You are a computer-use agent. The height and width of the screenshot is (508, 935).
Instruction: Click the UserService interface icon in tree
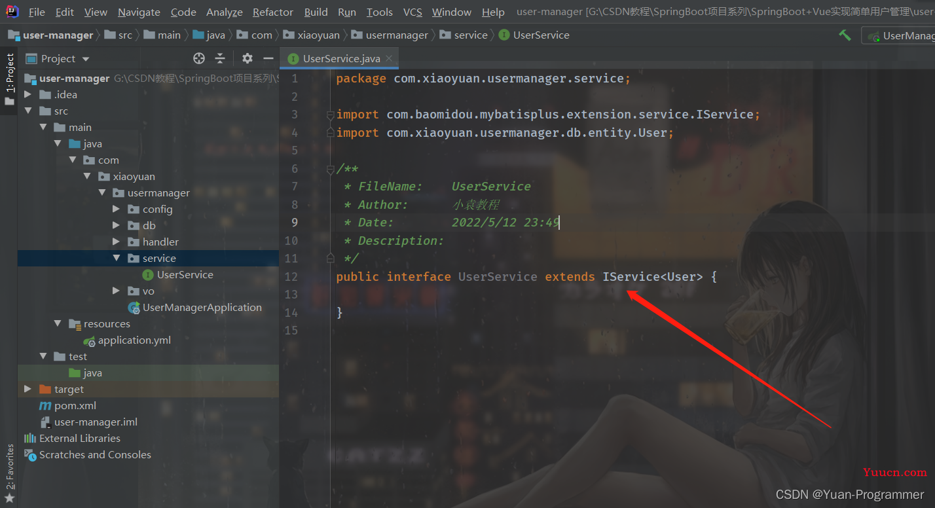click(148, 275)
